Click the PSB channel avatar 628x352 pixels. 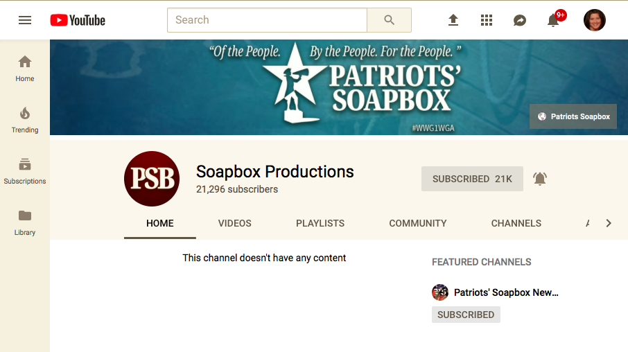coord(152,179)
